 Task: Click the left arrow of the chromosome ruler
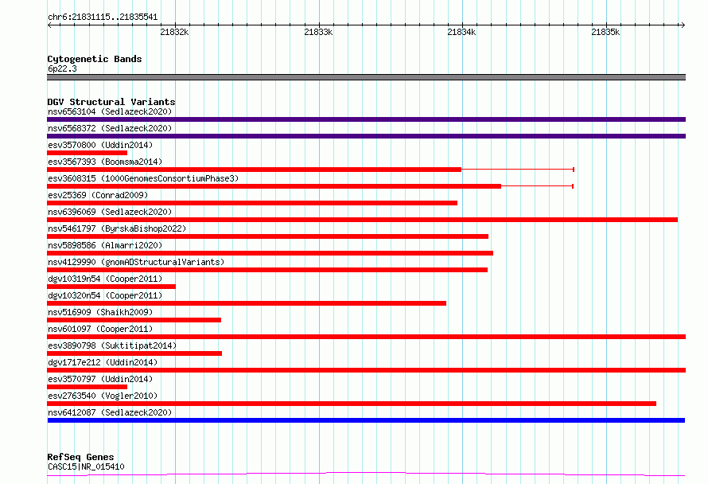[49, 25]
